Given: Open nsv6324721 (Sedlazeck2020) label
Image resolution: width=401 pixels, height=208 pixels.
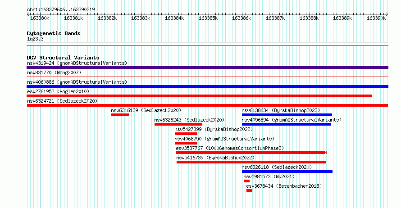Looking at the screenshot, I should (62, 101).
